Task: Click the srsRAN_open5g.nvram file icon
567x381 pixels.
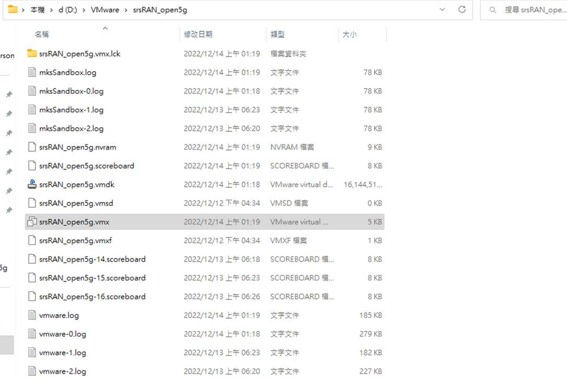Action: coord(32,147)
